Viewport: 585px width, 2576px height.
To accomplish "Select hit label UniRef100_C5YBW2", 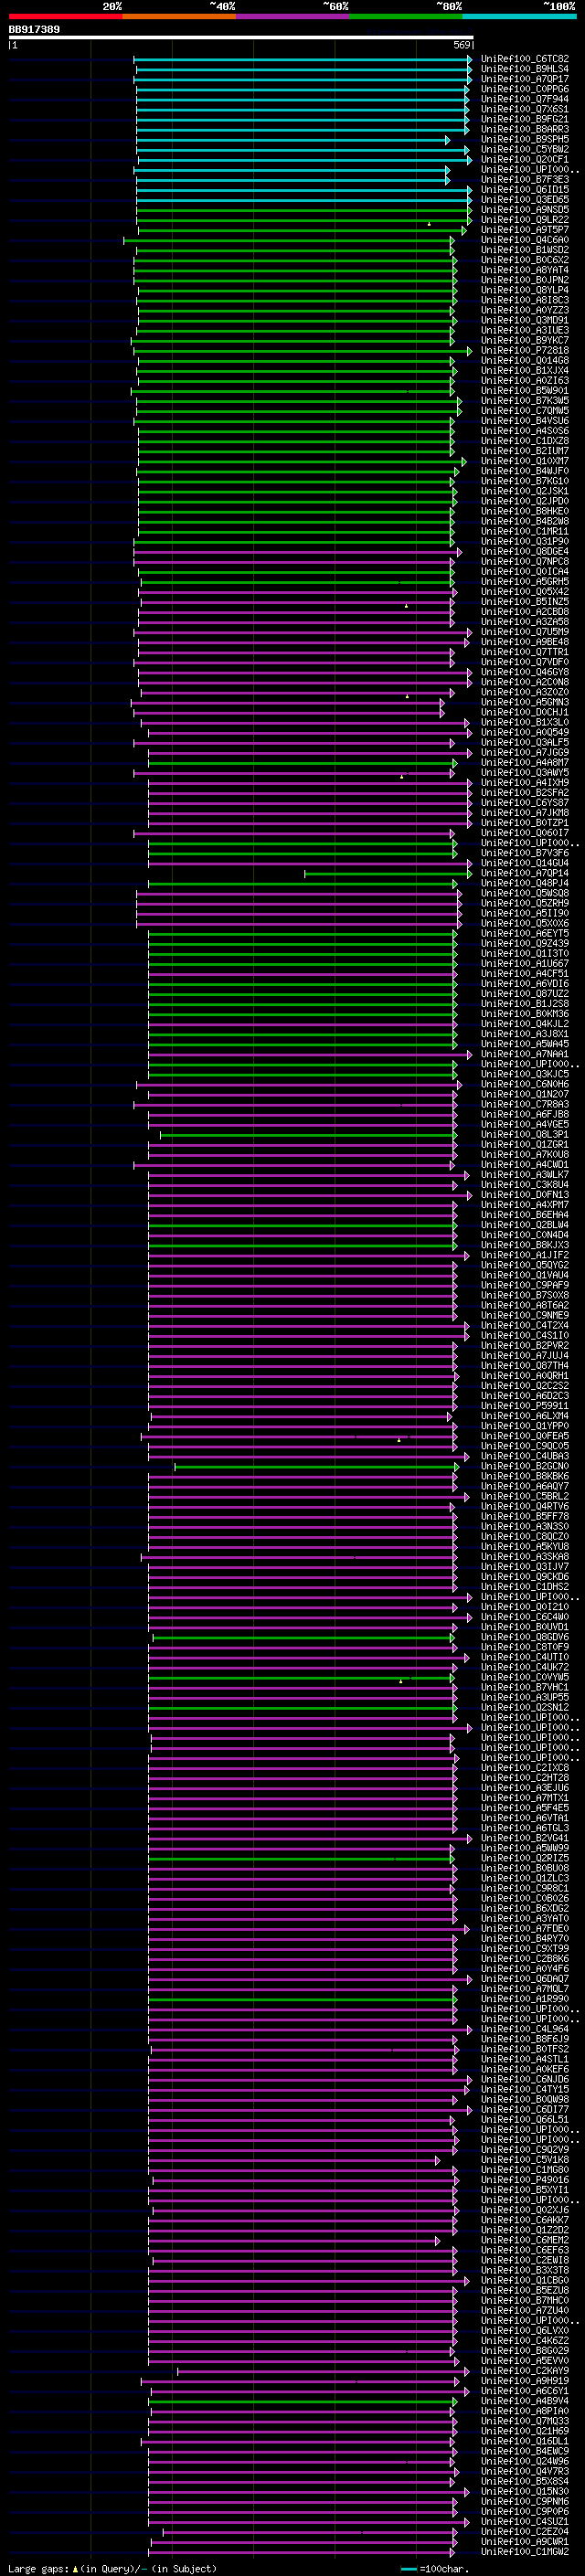I will tap(525, 149).
